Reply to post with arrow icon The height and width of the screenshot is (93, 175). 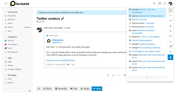point(125,75)
